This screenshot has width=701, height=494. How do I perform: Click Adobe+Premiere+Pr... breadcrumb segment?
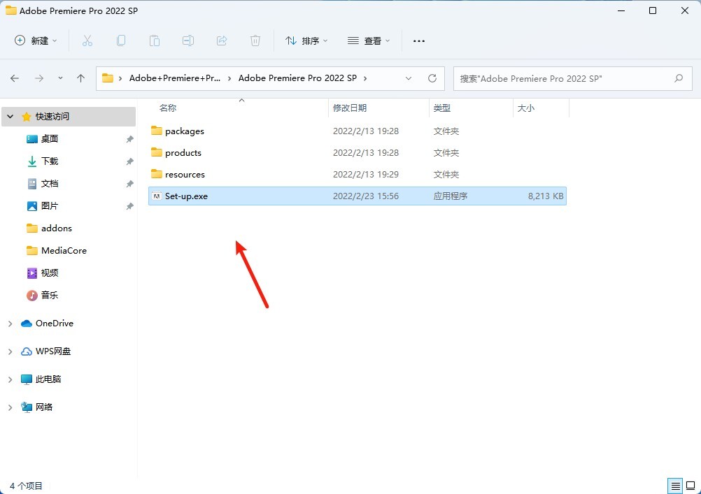coord(175,78)
